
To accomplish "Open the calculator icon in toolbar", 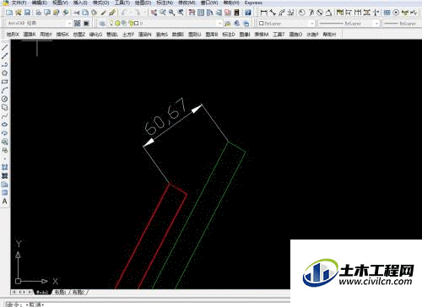I will coord(237,13).
